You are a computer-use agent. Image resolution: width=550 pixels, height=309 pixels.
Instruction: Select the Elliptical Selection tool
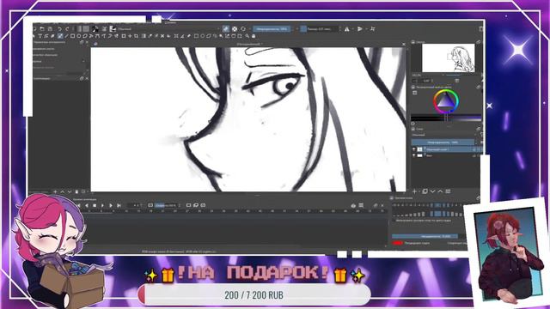(203, 36)
